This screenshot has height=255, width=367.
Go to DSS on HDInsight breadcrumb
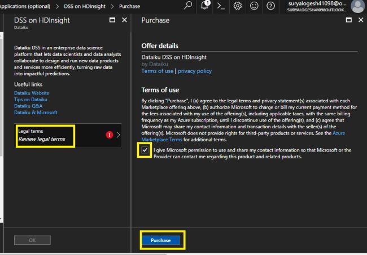(85, 6)
